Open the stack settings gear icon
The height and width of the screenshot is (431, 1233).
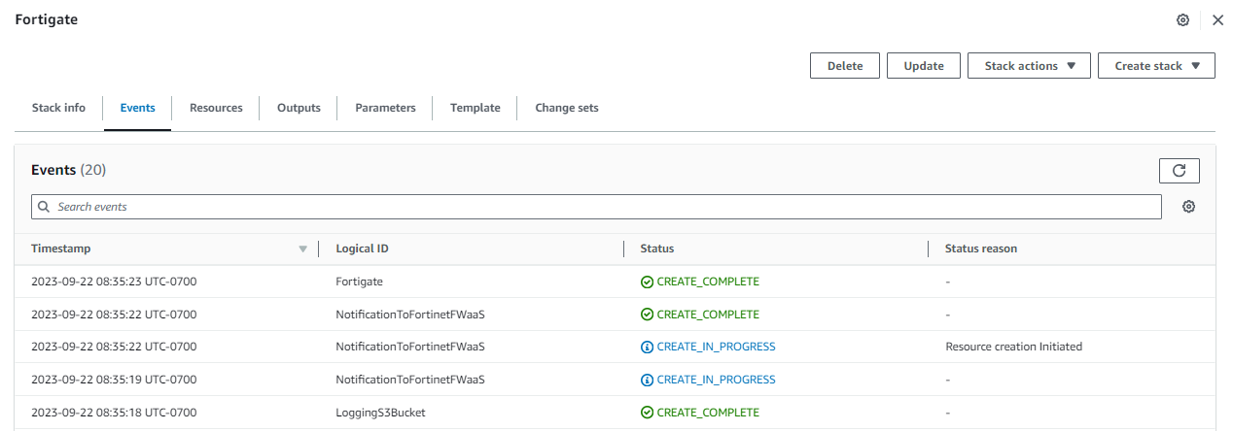(1182, 20)
